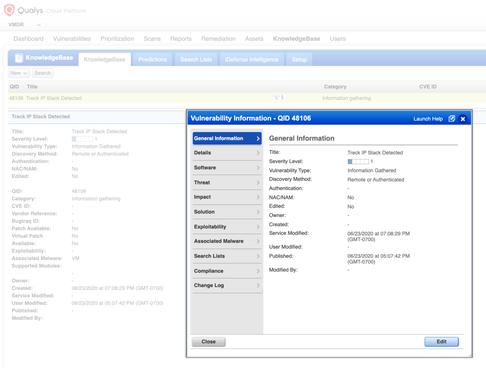Open the dialog in a new window

coord(451,119)
